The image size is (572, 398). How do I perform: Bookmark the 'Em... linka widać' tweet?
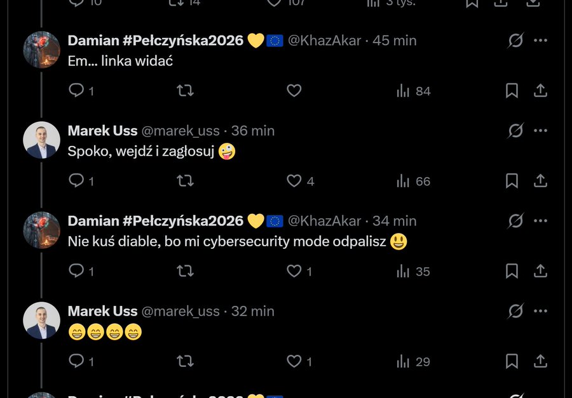(x=512, y=91)
